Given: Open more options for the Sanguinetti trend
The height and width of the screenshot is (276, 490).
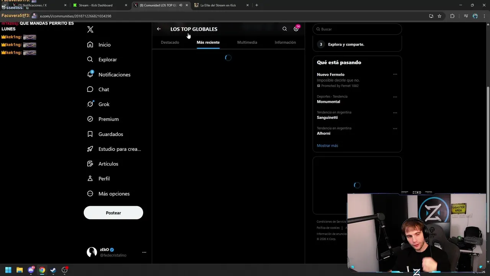Looking at the screenshot, I should click(395, 113).
